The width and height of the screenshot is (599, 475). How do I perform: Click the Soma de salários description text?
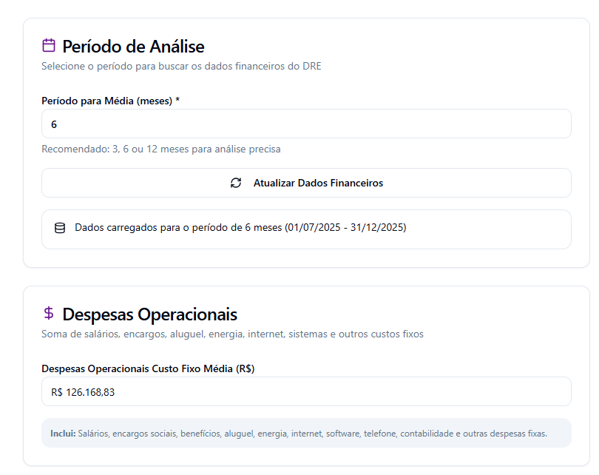click(x=232, y=334)
